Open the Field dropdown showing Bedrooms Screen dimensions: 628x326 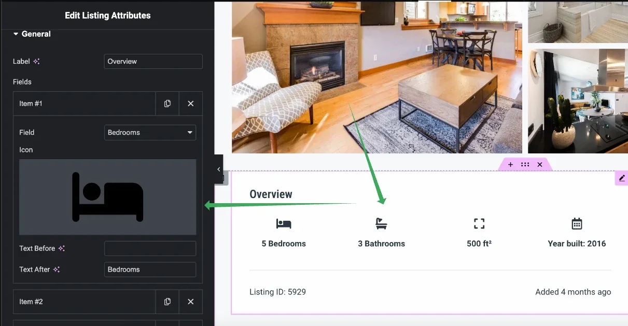click(150, 133)
